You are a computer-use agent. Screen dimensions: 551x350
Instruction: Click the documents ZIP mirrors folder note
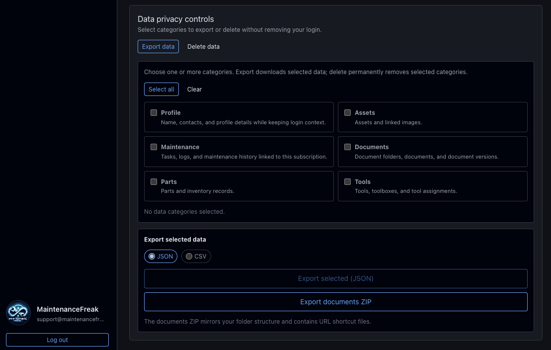click(x=257, y=322)
